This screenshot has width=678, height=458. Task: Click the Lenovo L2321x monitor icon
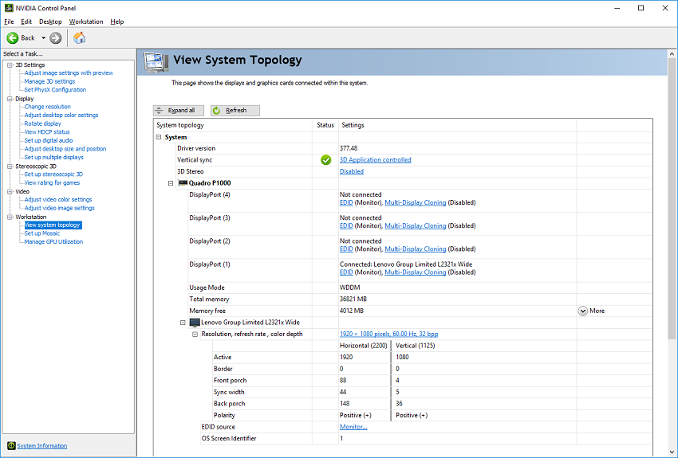coord(195,323)
